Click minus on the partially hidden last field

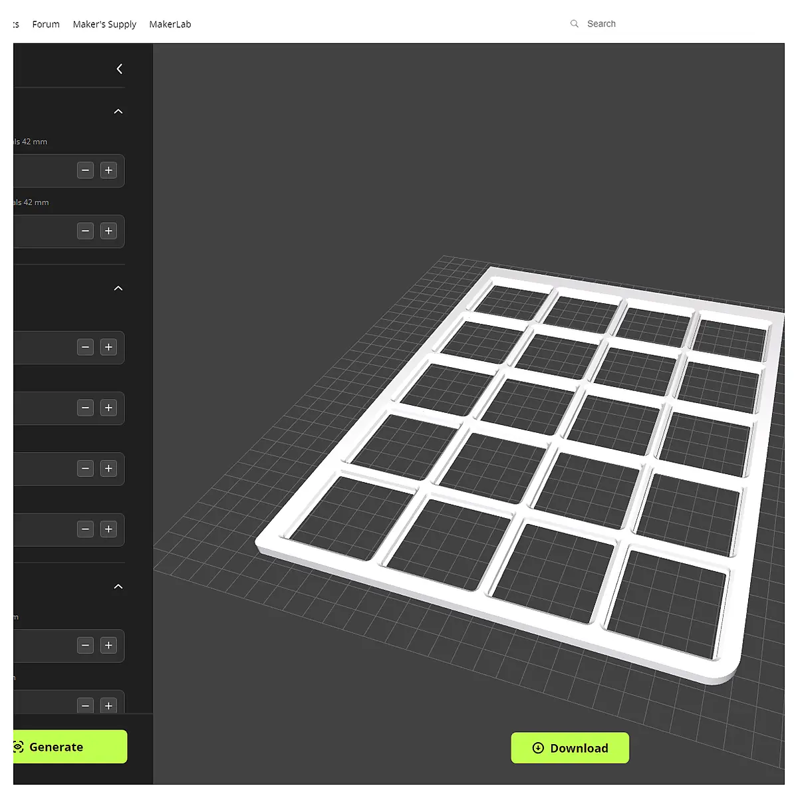click(x=85, y=706)
